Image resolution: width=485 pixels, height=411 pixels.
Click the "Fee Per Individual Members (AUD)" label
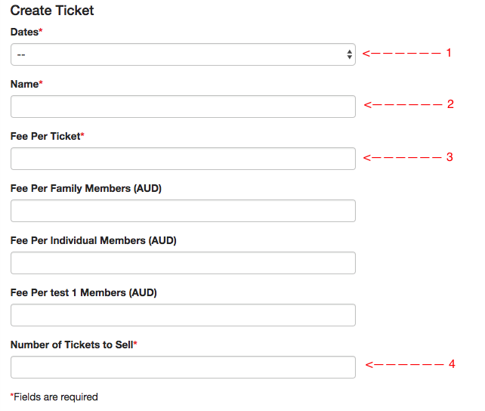pos(93,240)
